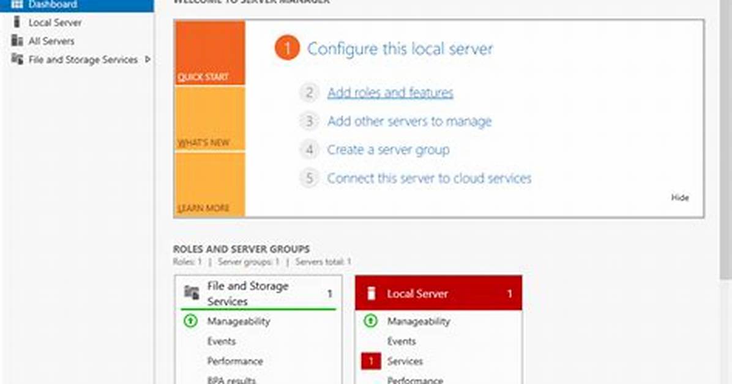The image size is (732, 384).
Task: Click File and Storage Services sidebar icon
Action: click(x=17, y=59)
